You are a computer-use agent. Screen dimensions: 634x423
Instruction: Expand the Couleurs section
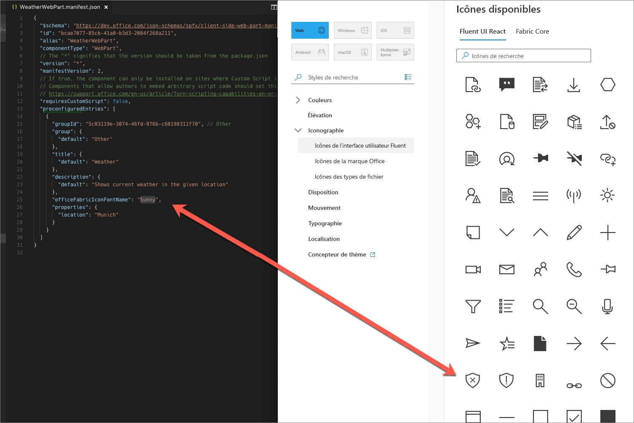320,100
